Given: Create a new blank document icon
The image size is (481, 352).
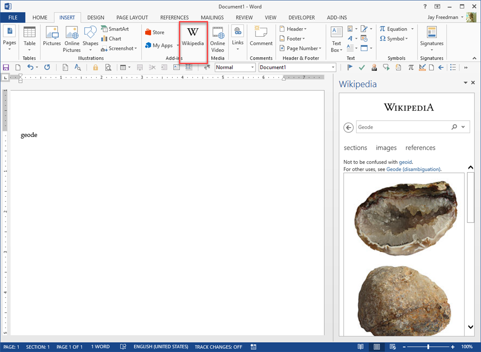Looking at the screenshot, I should tap(18, 68).
